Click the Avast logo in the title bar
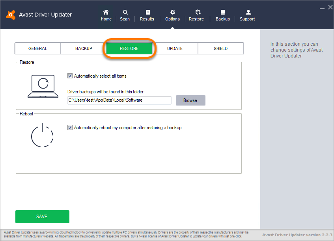Viewport: 334px width, 241px height. 10,15
